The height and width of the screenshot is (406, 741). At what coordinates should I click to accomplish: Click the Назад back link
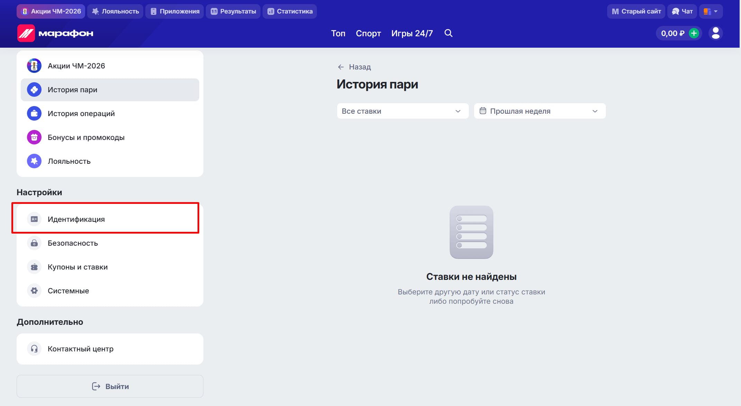[x=354, y=67]
